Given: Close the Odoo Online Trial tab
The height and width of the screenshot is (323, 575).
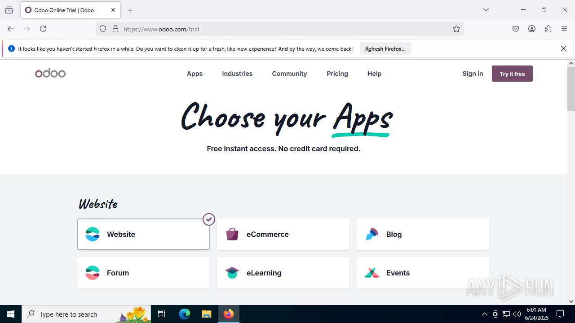Looking at the screenshot, I should point(113,10).
